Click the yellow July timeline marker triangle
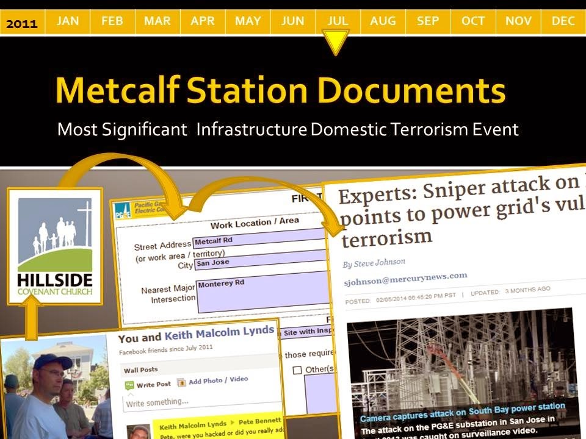Viewport: 586px width, 439px height. 336,42
